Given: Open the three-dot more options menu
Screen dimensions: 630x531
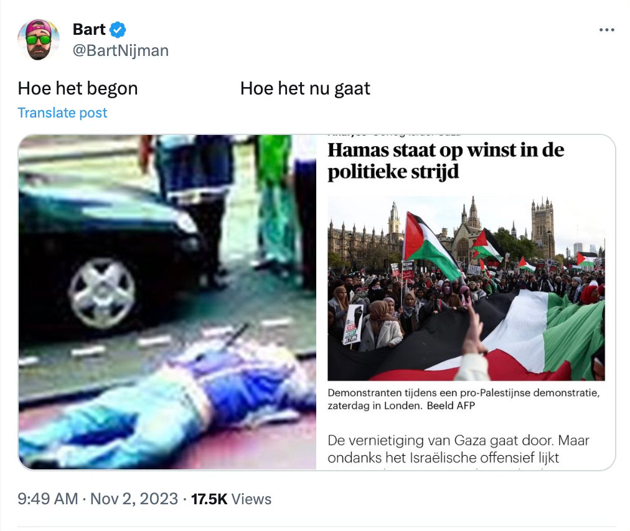Looking at the screenshot, I should [x=606, y=30].
